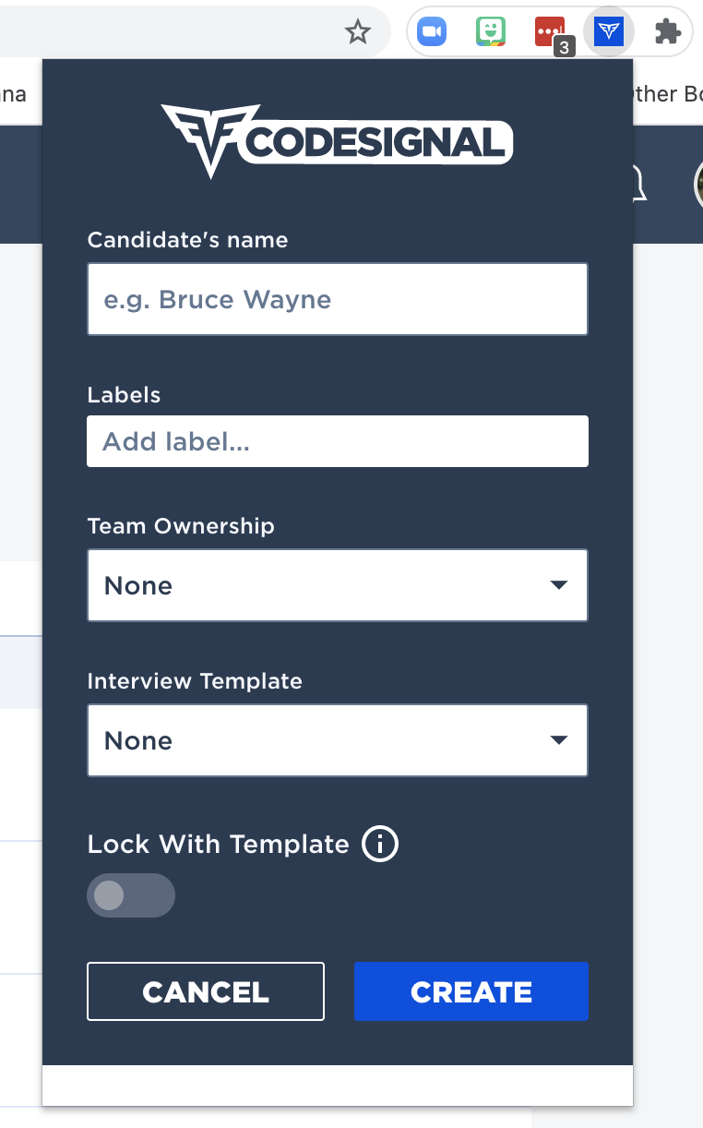The height and width of the screenshot is (1128, 703).
Task: Open the Zoom extension icon
Action: click(x=431, y=32)
